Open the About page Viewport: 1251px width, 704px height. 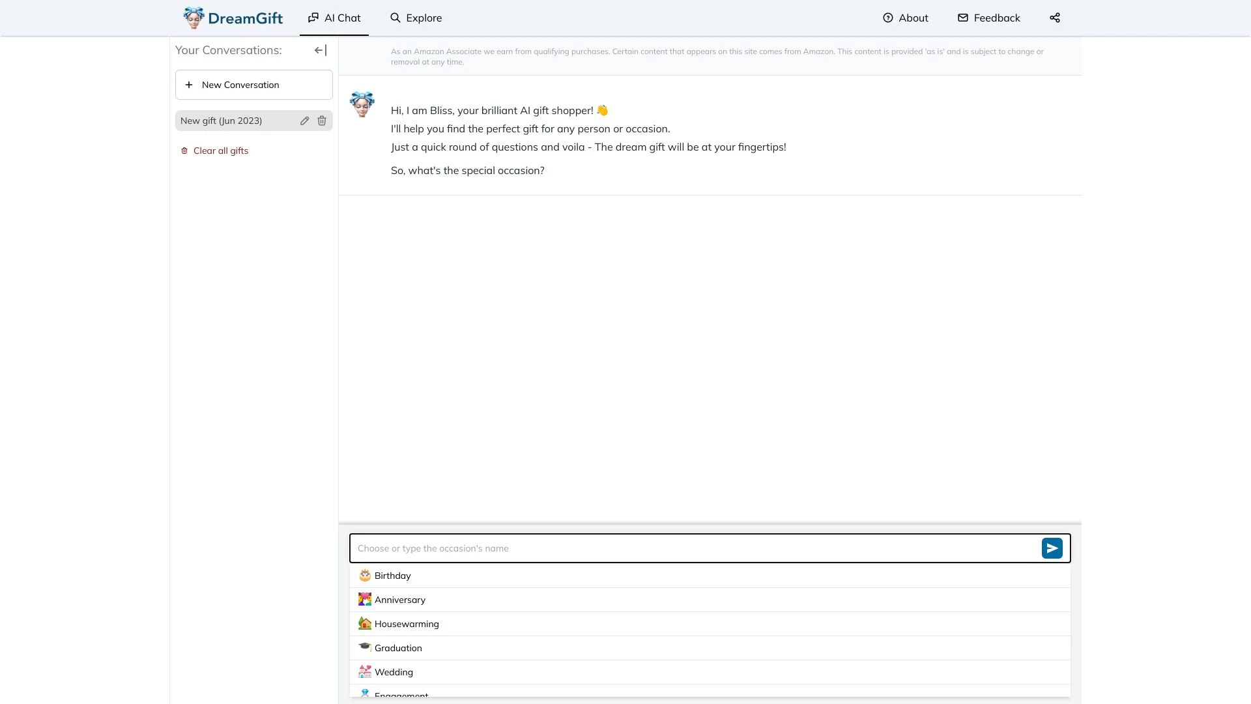point(906,18)
